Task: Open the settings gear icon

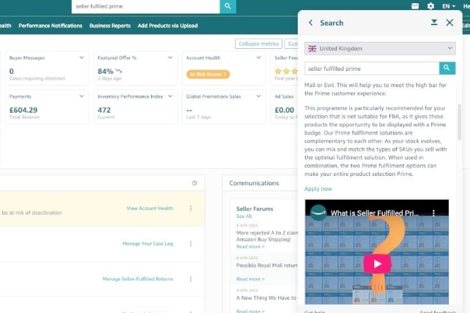Action: (x=431, y=6)
